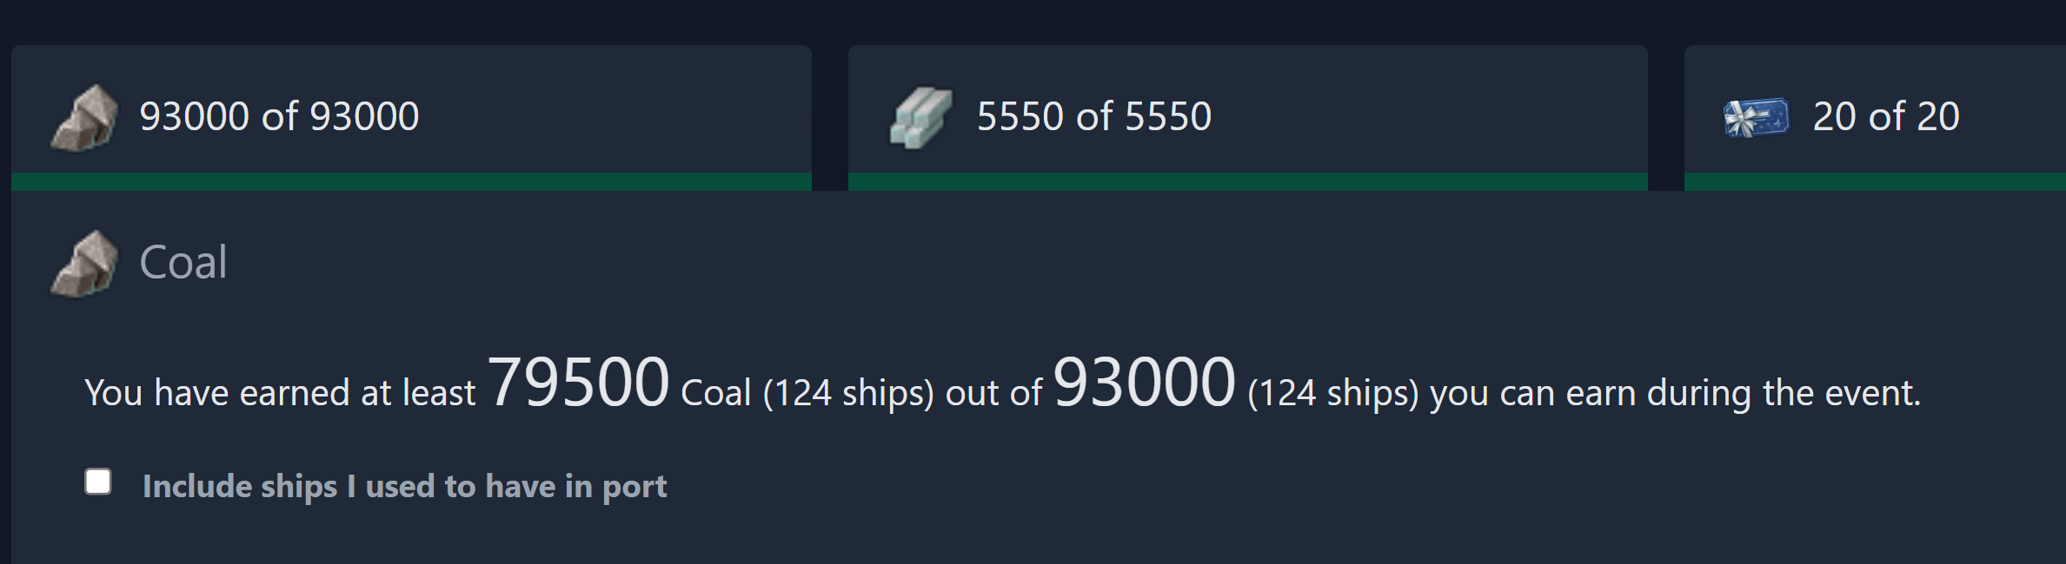
Task: Click the progress bar under "20 of 20"
Action: pos(1874,181)
